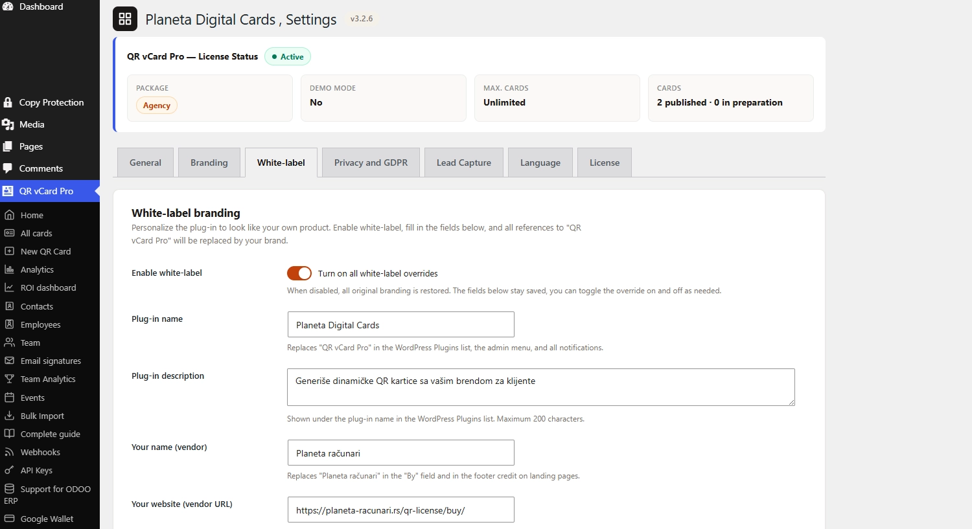The image size is (972, 529).
Task: Switch to the General tab
Action: point(145,163)
